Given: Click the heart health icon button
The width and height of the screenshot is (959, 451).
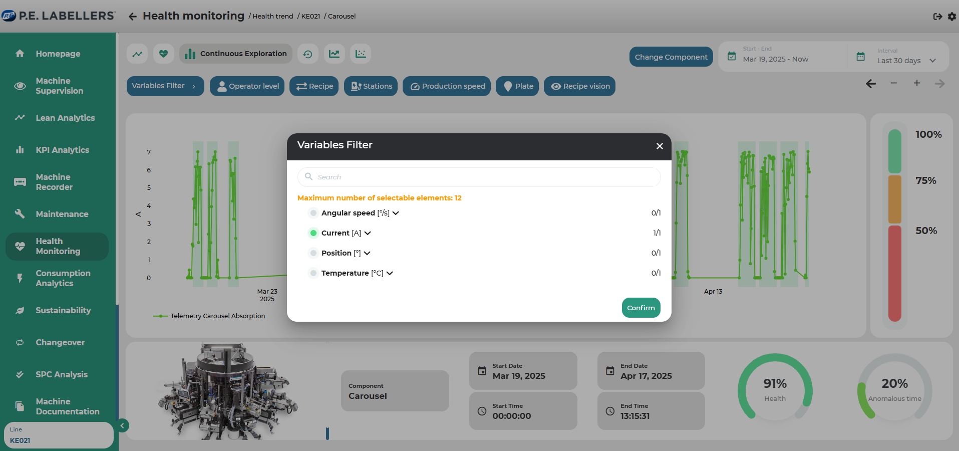Looking at the screenshot, I should pyautogui.click(x=163, y=54).
